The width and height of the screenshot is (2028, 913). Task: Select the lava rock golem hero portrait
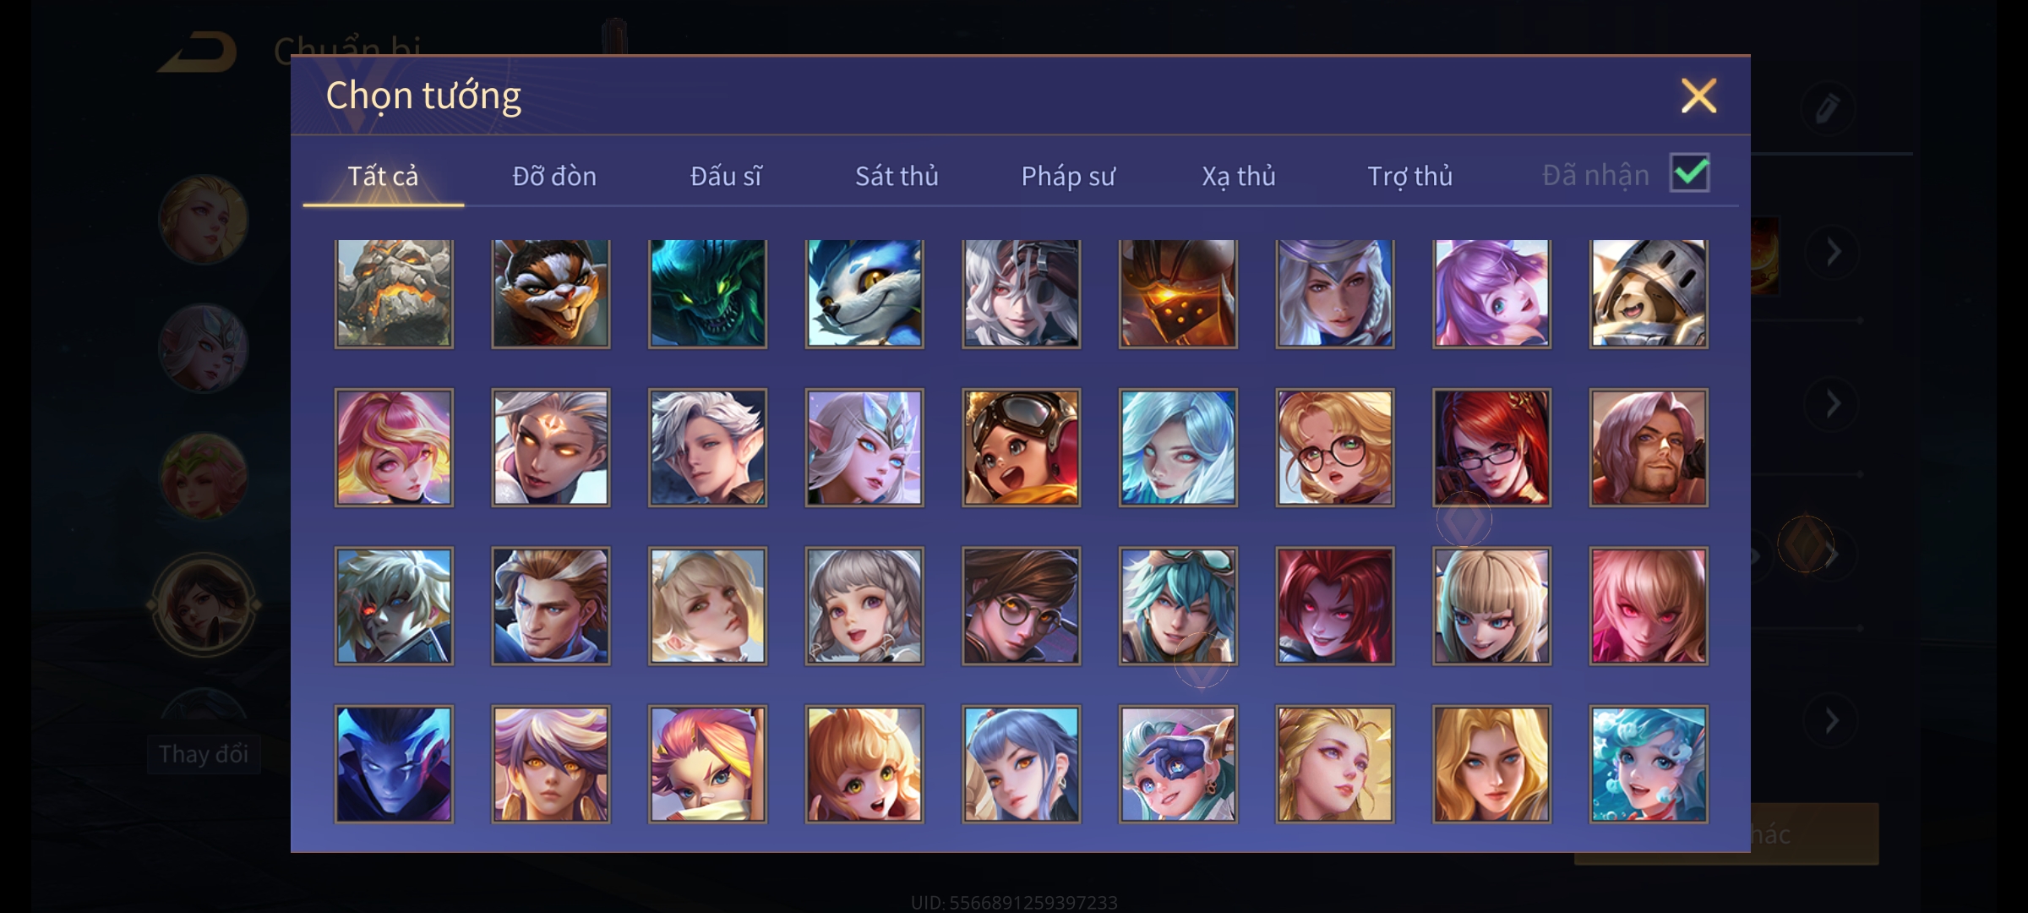pos(394,293)
